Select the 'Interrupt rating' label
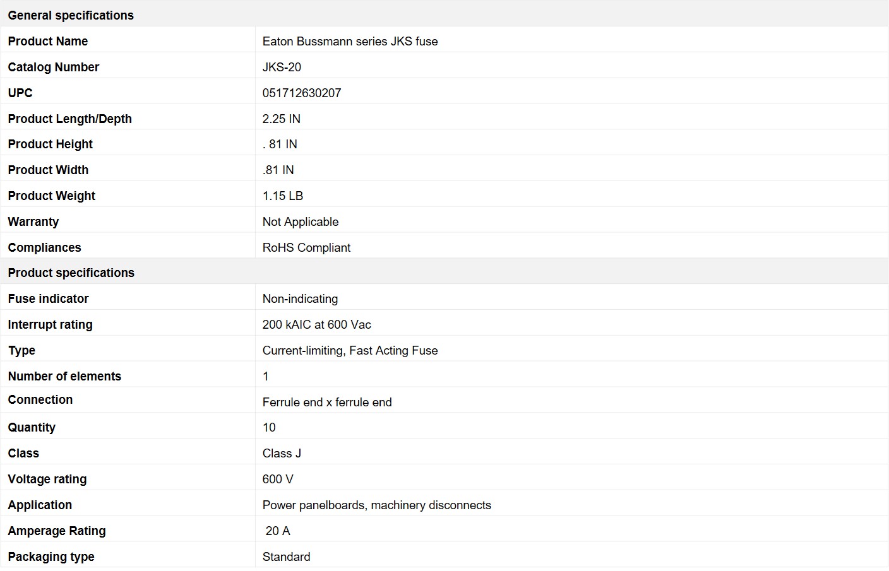The height and width of the screenshot is (571, 889). (x=51, y=324)
